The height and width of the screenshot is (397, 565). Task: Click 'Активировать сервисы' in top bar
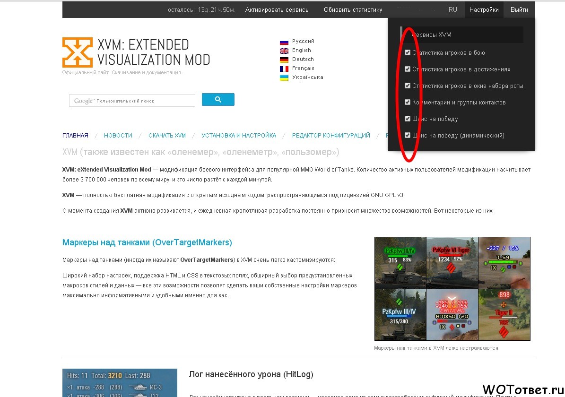tap(278, 10)
